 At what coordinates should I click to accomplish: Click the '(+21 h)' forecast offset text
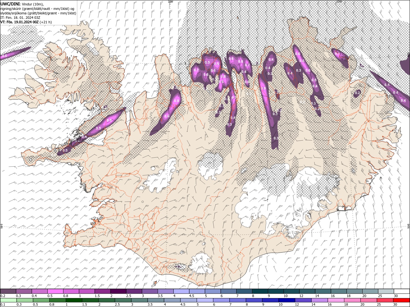pos(46,22)
